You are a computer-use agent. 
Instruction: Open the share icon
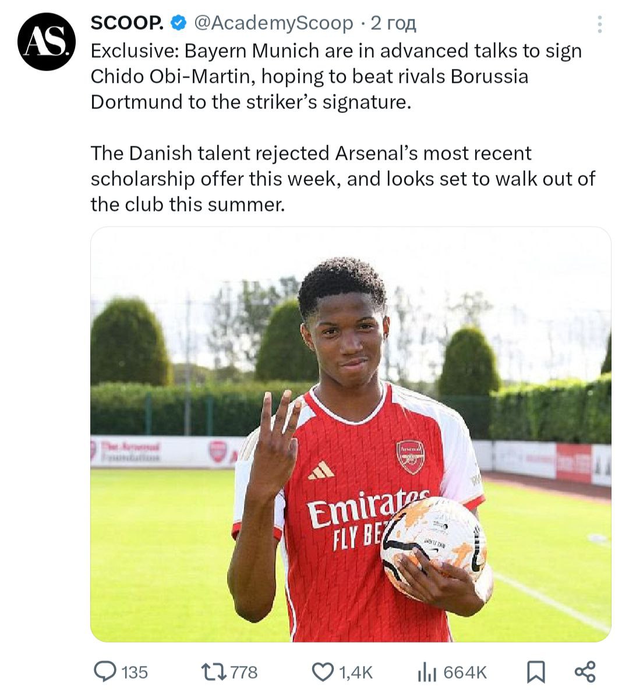[585, 672]
